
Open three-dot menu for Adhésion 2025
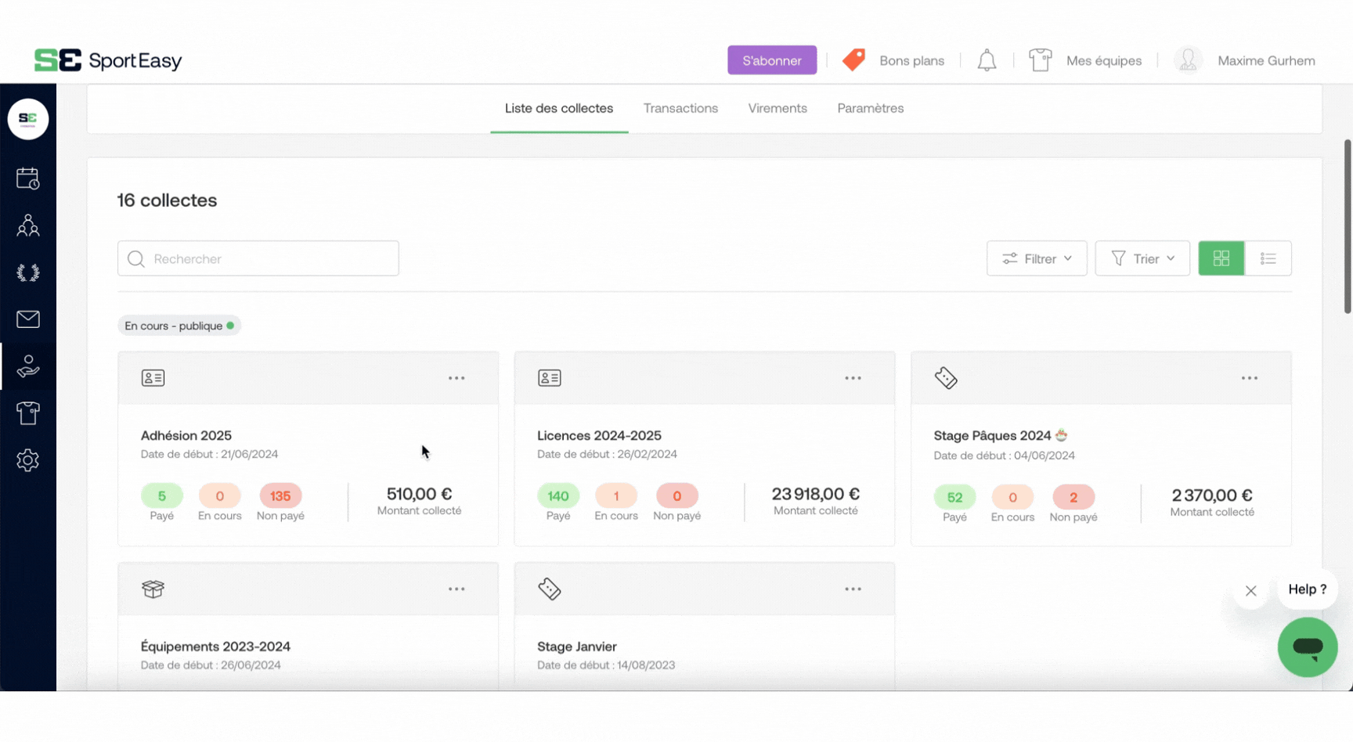(x=456, y=378)
